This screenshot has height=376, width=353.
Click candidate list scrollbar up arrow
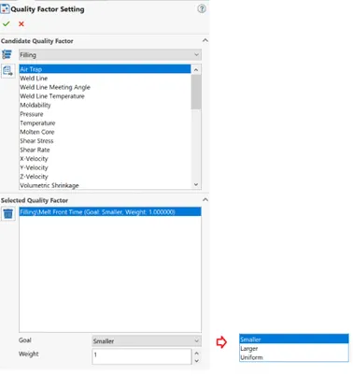click(196, 69)
